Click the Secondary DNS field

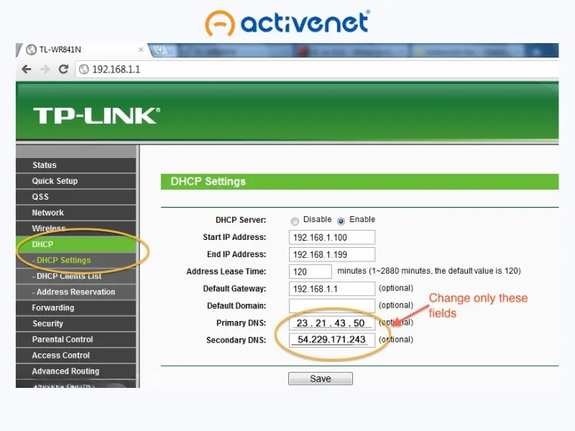[332, 340]
